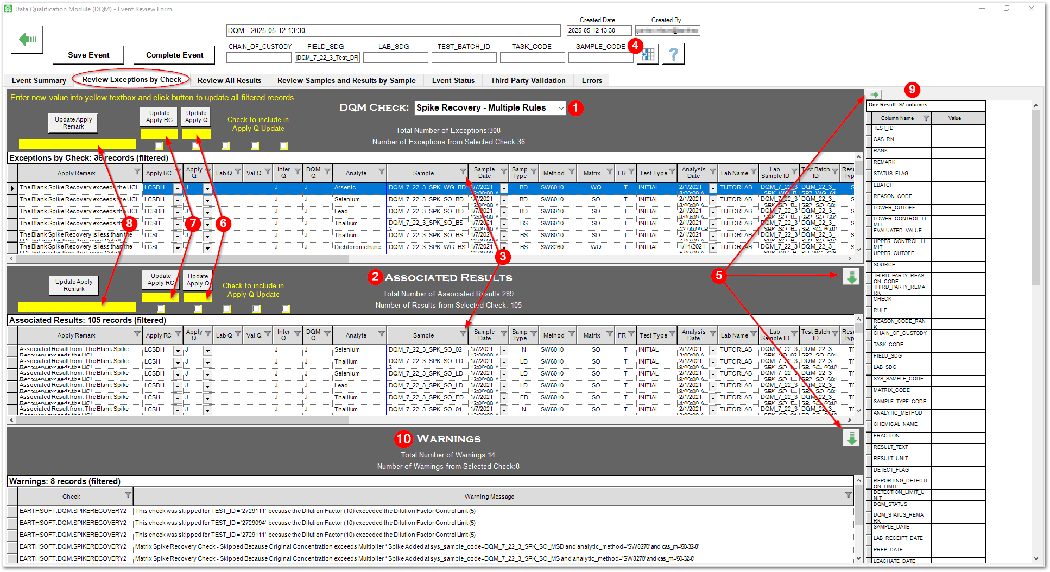The width and height of the screenshot is (1050, 572).
Task: Click the blue question mark help icon
Action: [673, 54]
